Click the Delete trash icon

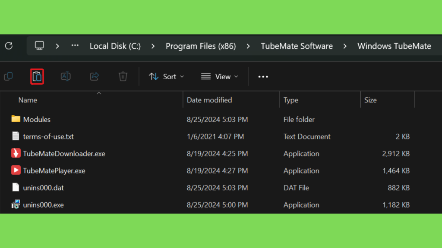123,77
